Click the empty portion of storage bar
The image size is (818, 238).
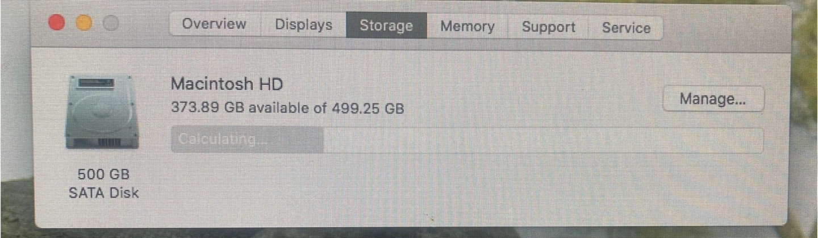pyautogui.click(x=544, y=140)
